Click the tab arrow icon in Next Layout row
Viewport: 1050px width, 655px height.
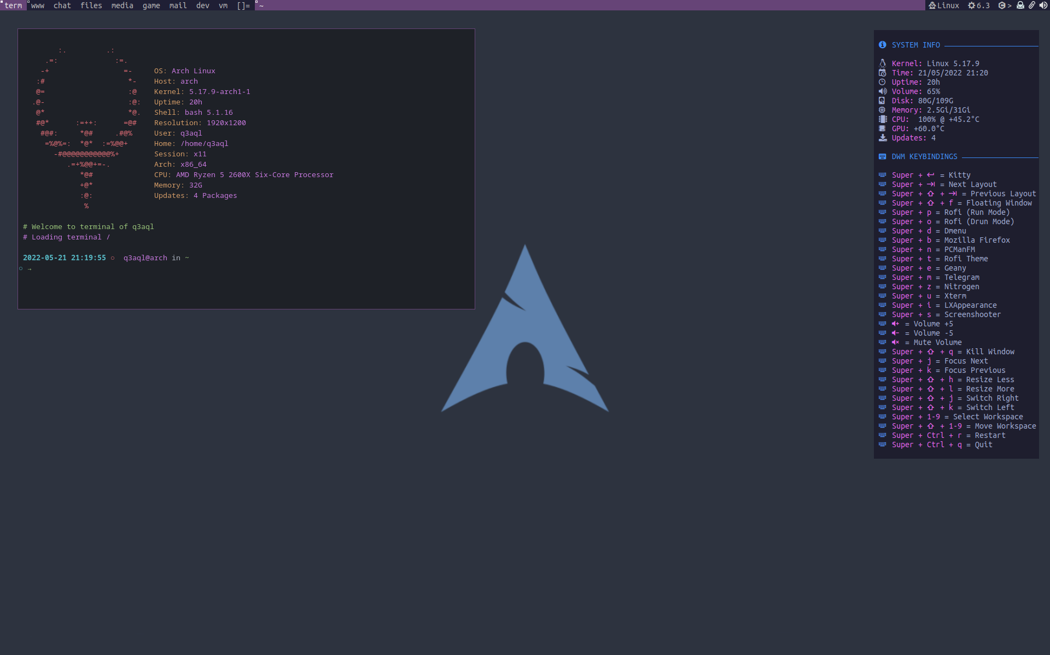[x=931, y=184]
